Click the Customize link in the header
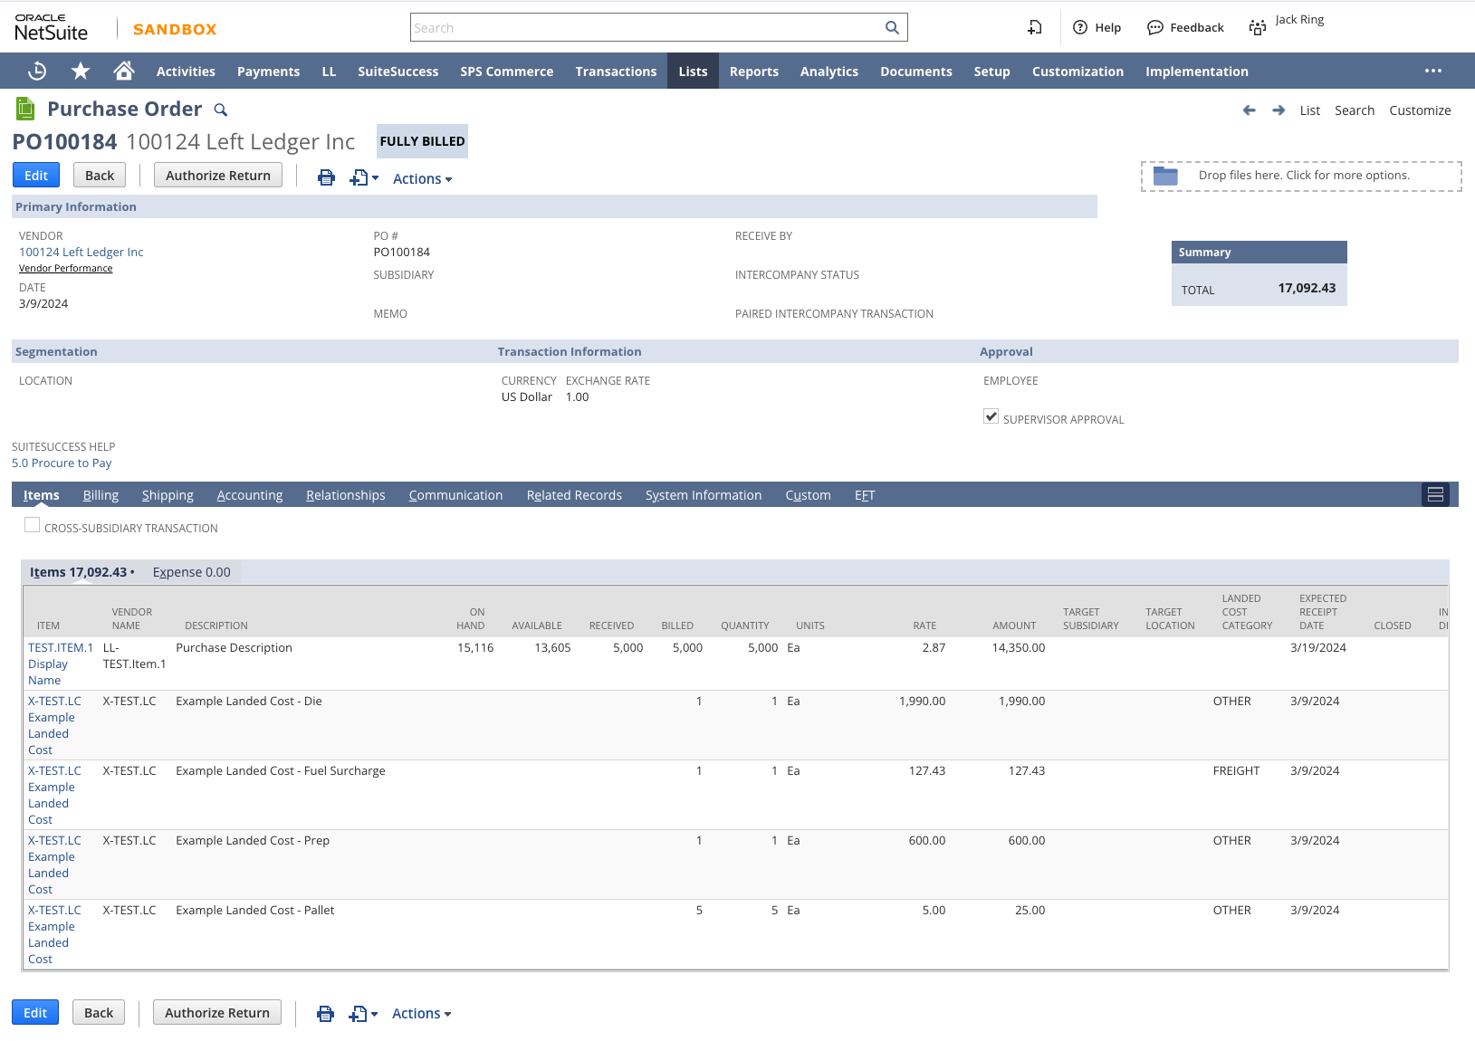 [1420, 110]
